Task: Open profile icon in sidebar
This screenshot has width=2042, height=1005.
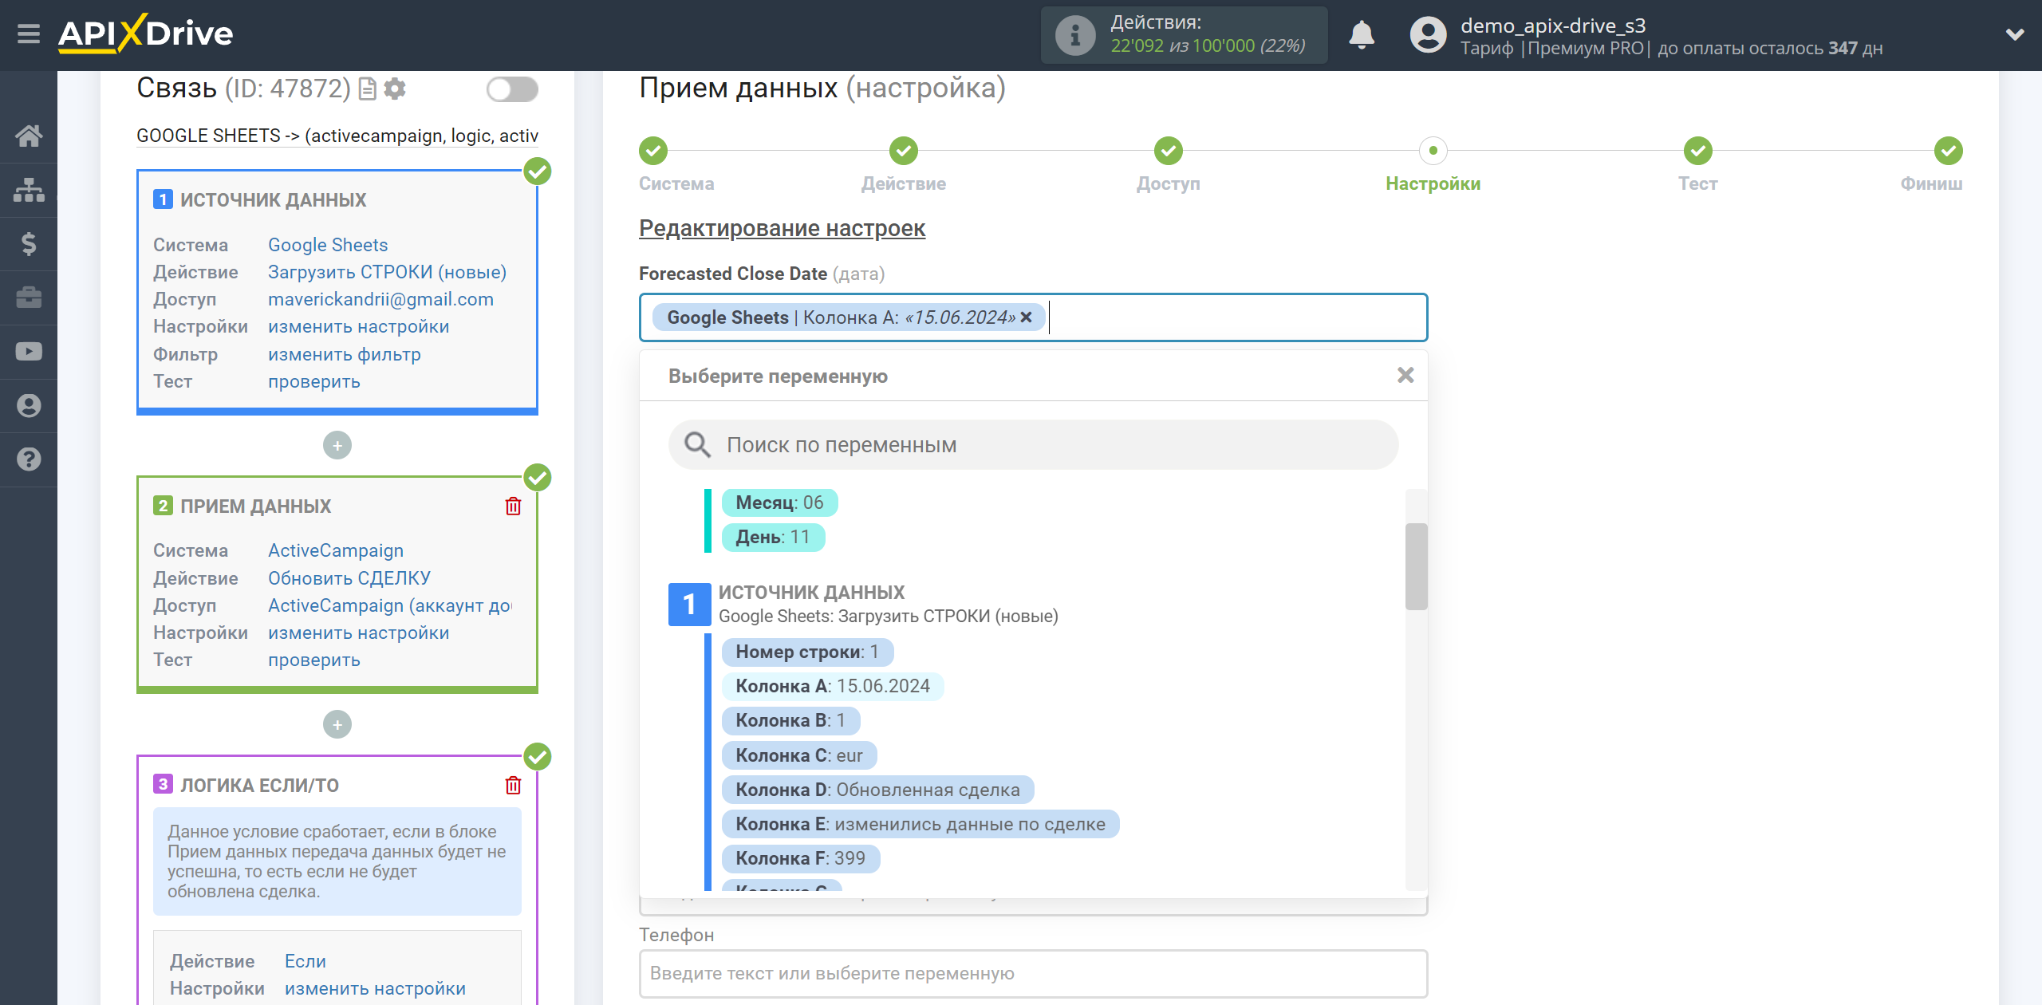Action: pyautogui.click(x=29, y=405)
